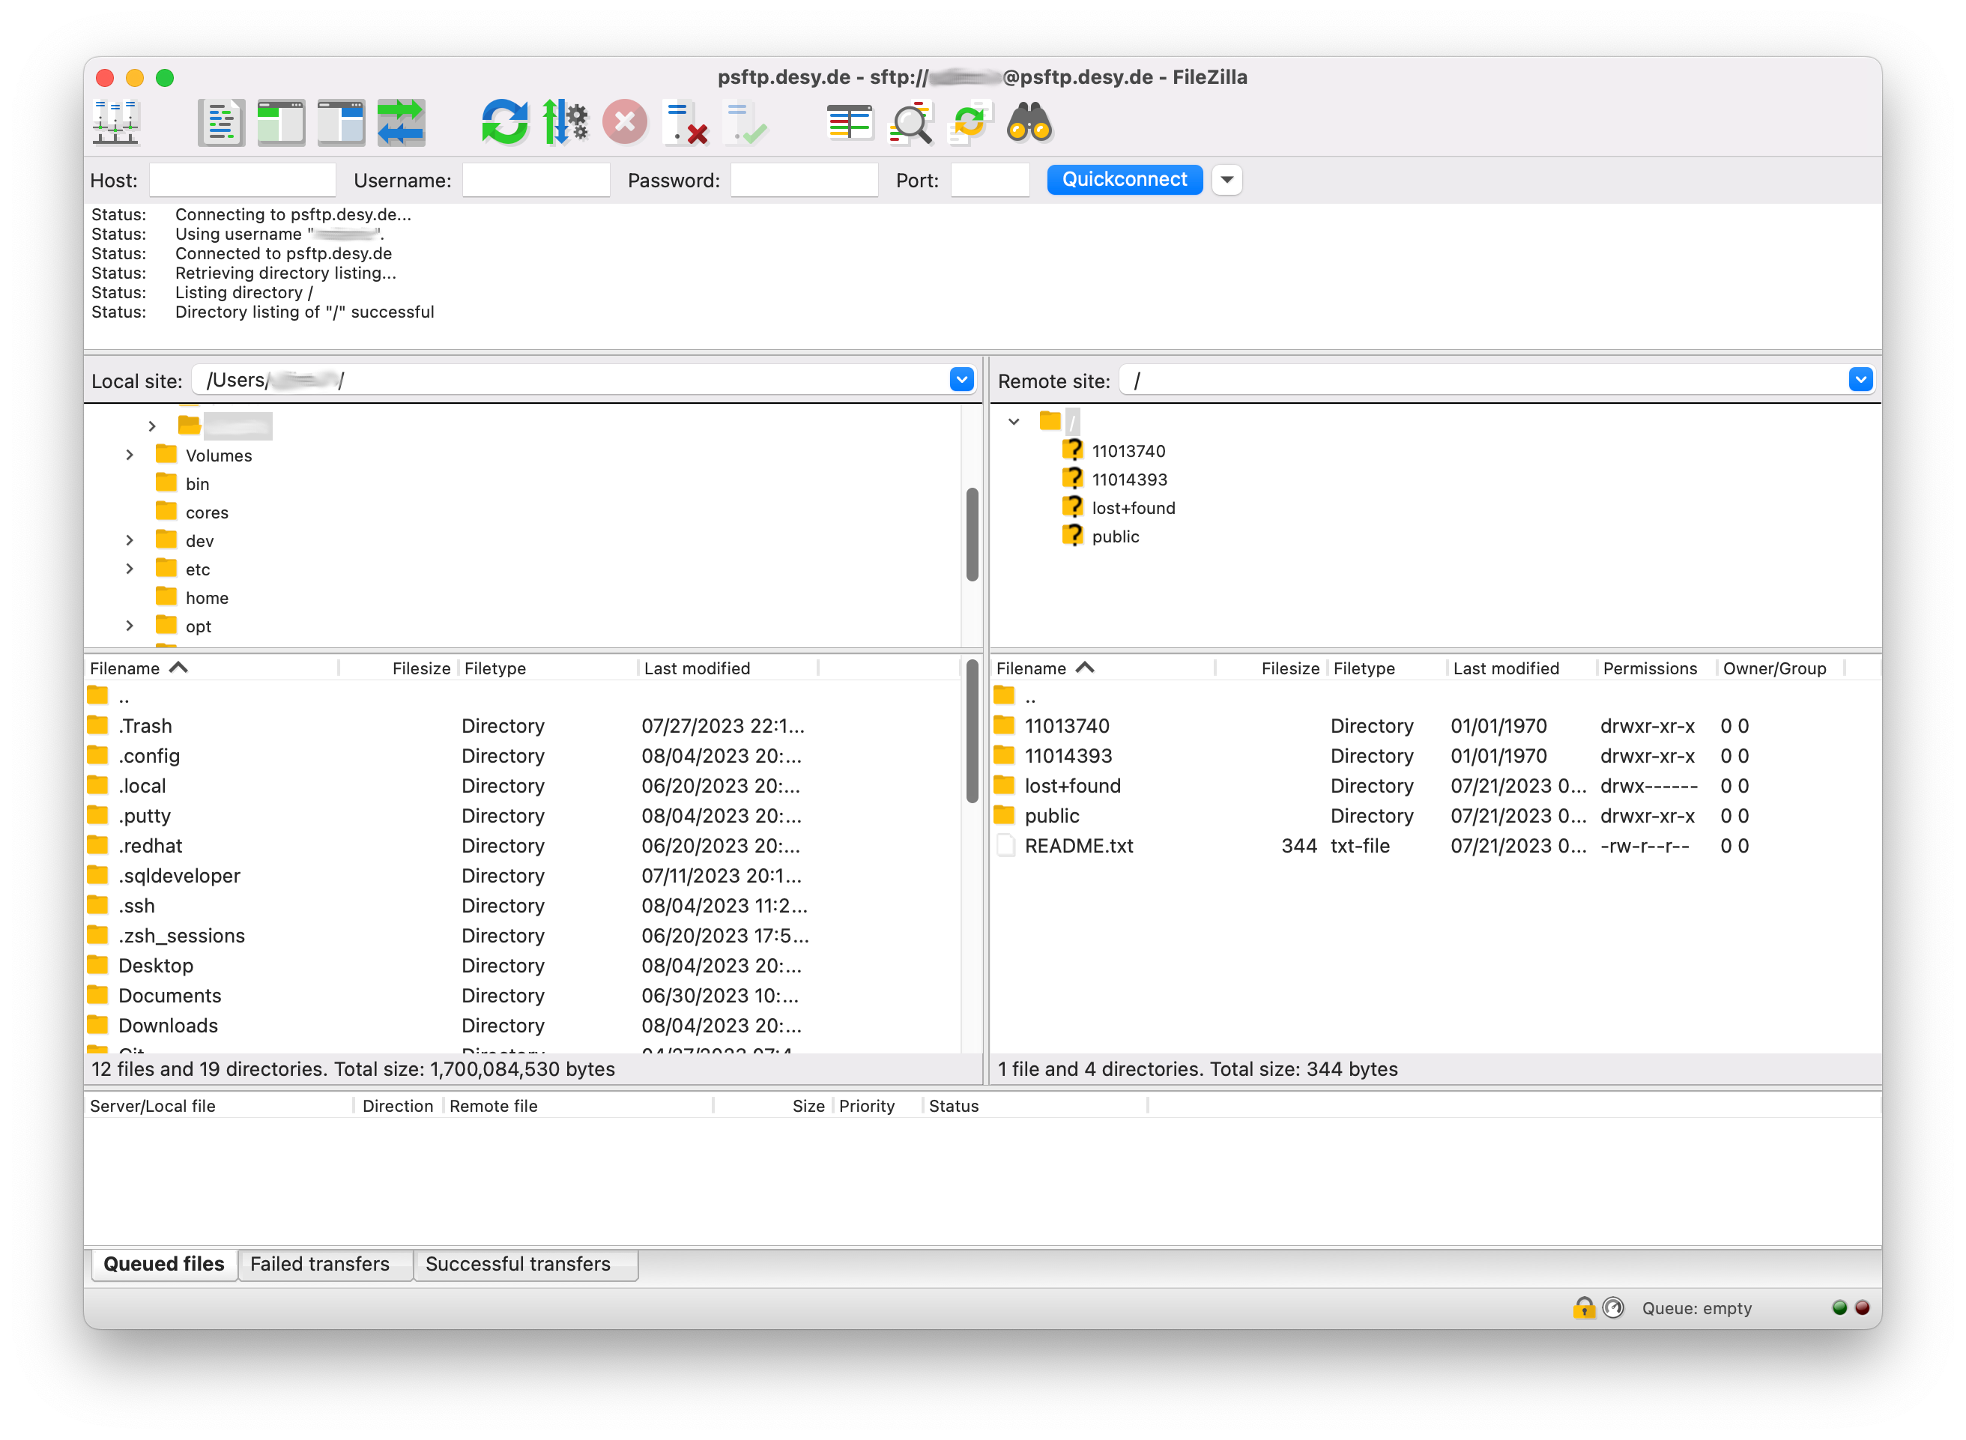1966x1440 pixels.
Task: Click the disconnect from server icon
Action: [685, 122]
